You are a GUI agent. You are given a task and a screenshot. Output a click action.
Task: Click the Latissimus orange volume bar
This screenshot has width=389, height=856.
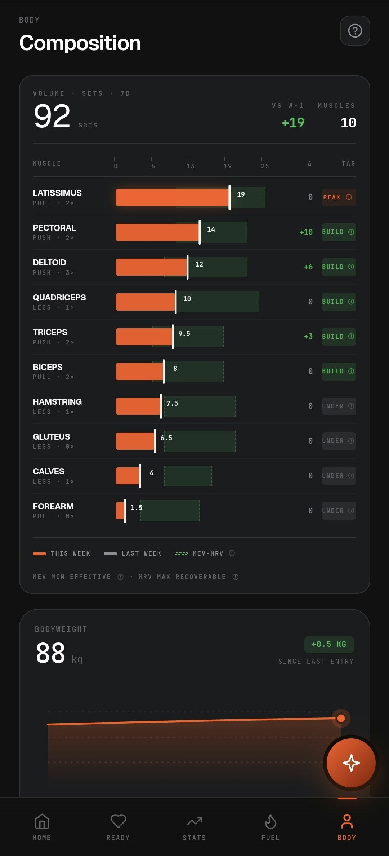coord(172,197)
